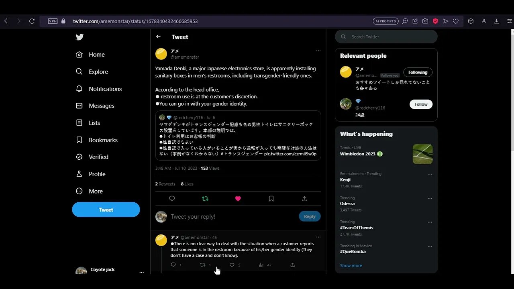Click the heart bookmark icon in address bar
The image size is (514, 289).
point(456,21)
